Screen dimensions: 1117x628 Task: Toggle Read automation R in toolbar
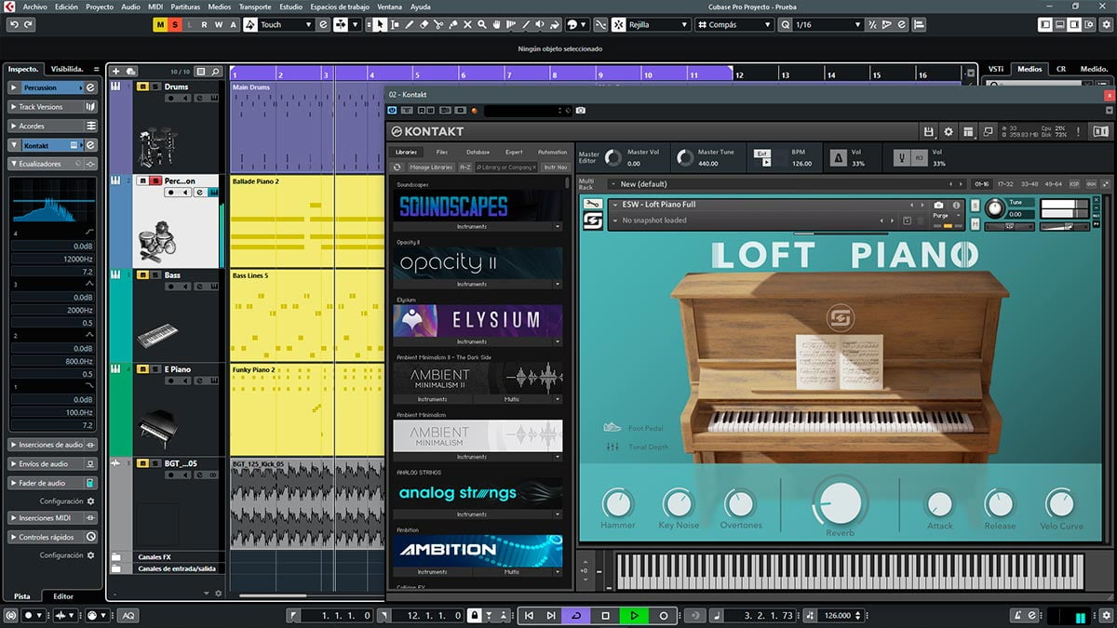coord(205,24)
